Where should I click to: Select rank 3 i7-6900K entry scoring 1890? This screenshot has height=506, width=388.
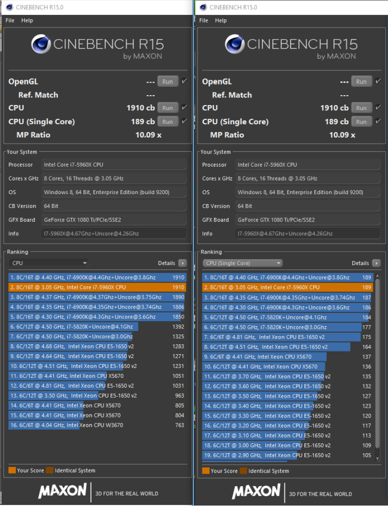(x=97, y=297)
